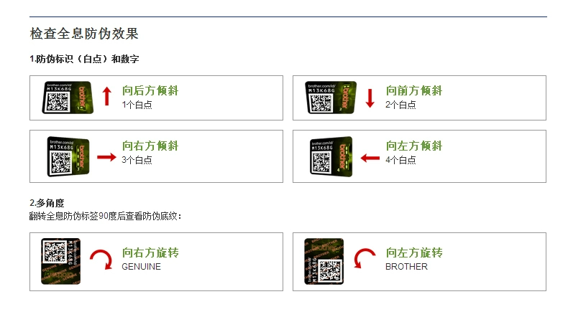Image resolution: width=568 pixels, height=317 pixels.
Task: Click the 向左方倾斜 heading
Action: coord(414,146)
